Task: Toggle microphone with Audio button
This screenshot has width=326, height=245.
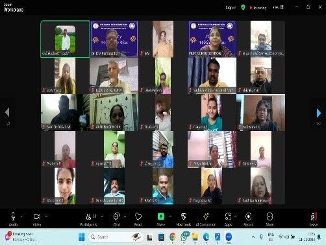Action: (x=13, y=219)
